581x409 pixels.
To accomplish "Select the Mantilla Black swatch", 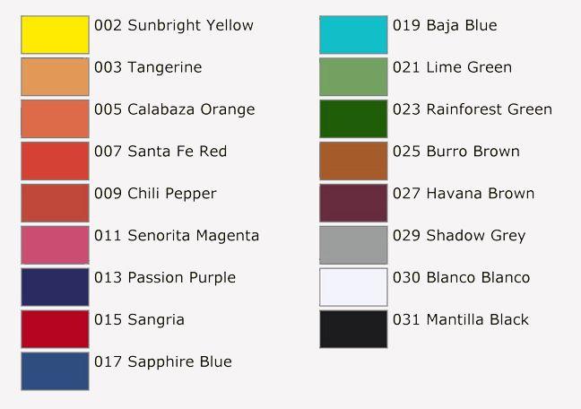I will [x=353, y=329].
